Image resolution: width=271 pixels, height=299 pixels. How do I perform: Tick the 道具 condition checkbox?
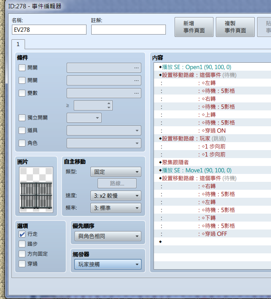click(22, 130)
